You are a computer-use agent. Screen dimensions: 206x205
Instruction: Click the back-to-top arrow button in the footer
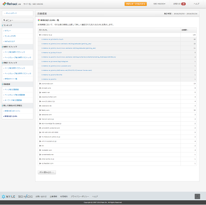click(197, 196)
